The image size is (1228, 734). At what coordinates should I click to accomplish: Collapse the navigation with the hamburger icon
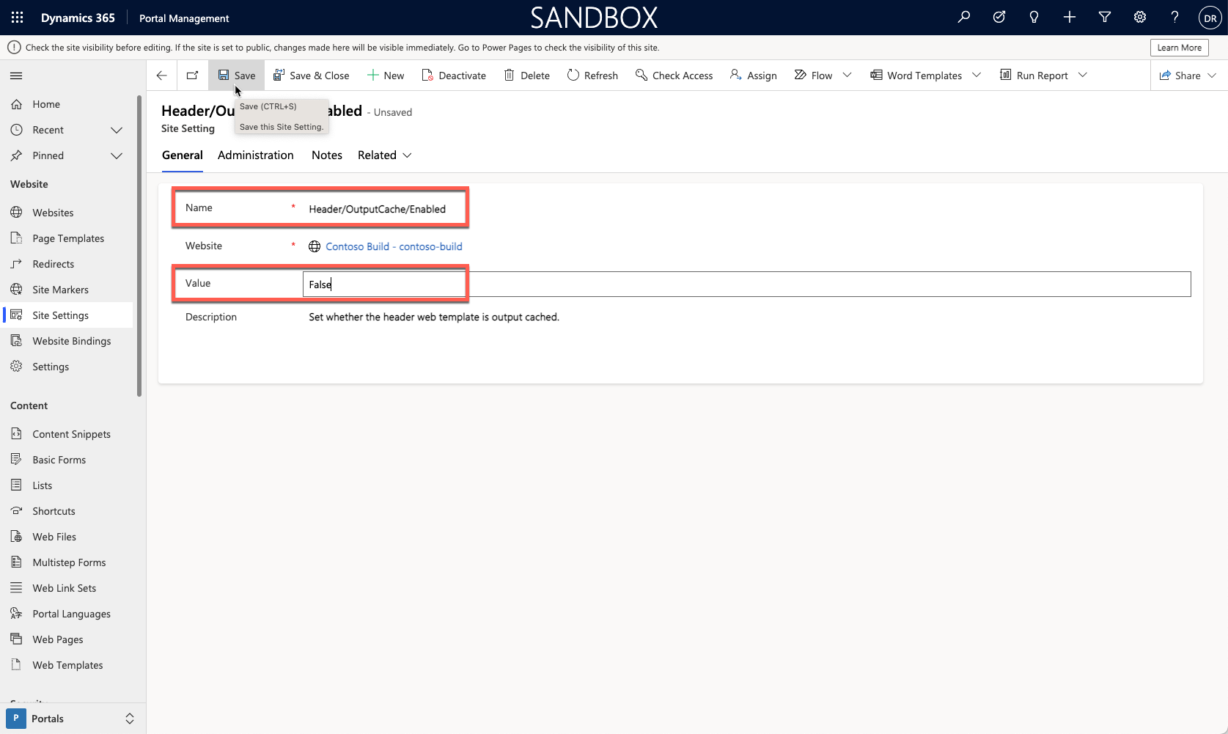(15, 75)
